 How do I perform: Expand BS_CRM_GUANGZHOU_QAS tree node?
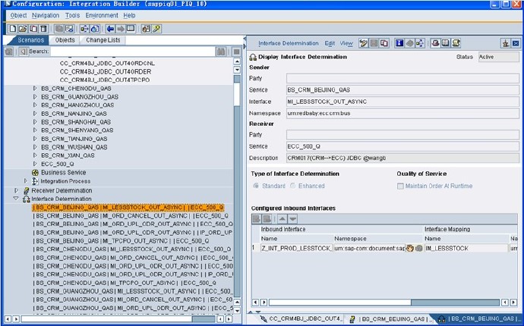tap(35, 97)
